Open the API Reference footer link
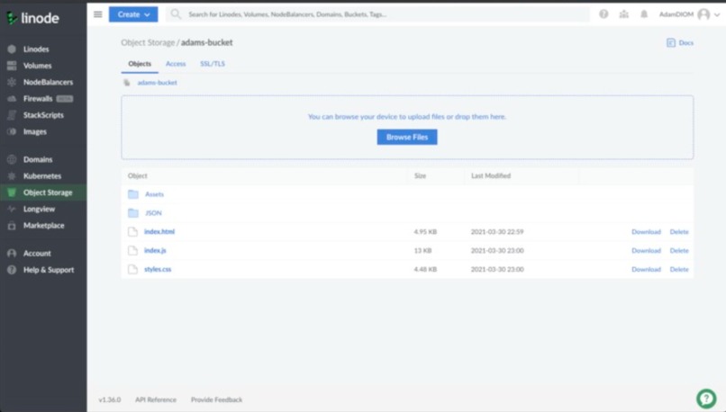The width and height of the screenshot is (726, 412). [x=156, y=399]
